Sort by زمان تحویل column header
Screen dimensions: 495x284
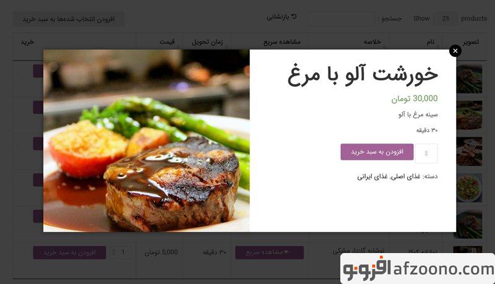(207, 42)
